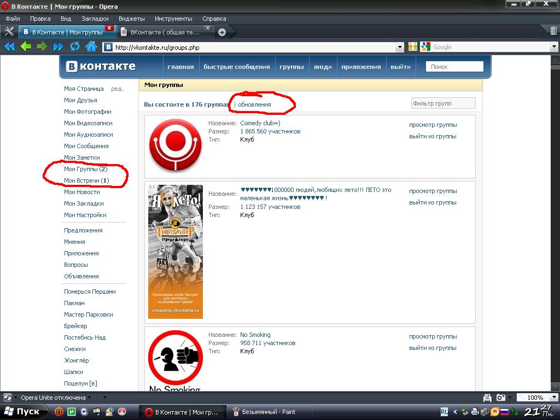Click the ВКонтакте logo in header

pyautogui.click(x=101, y=66)
